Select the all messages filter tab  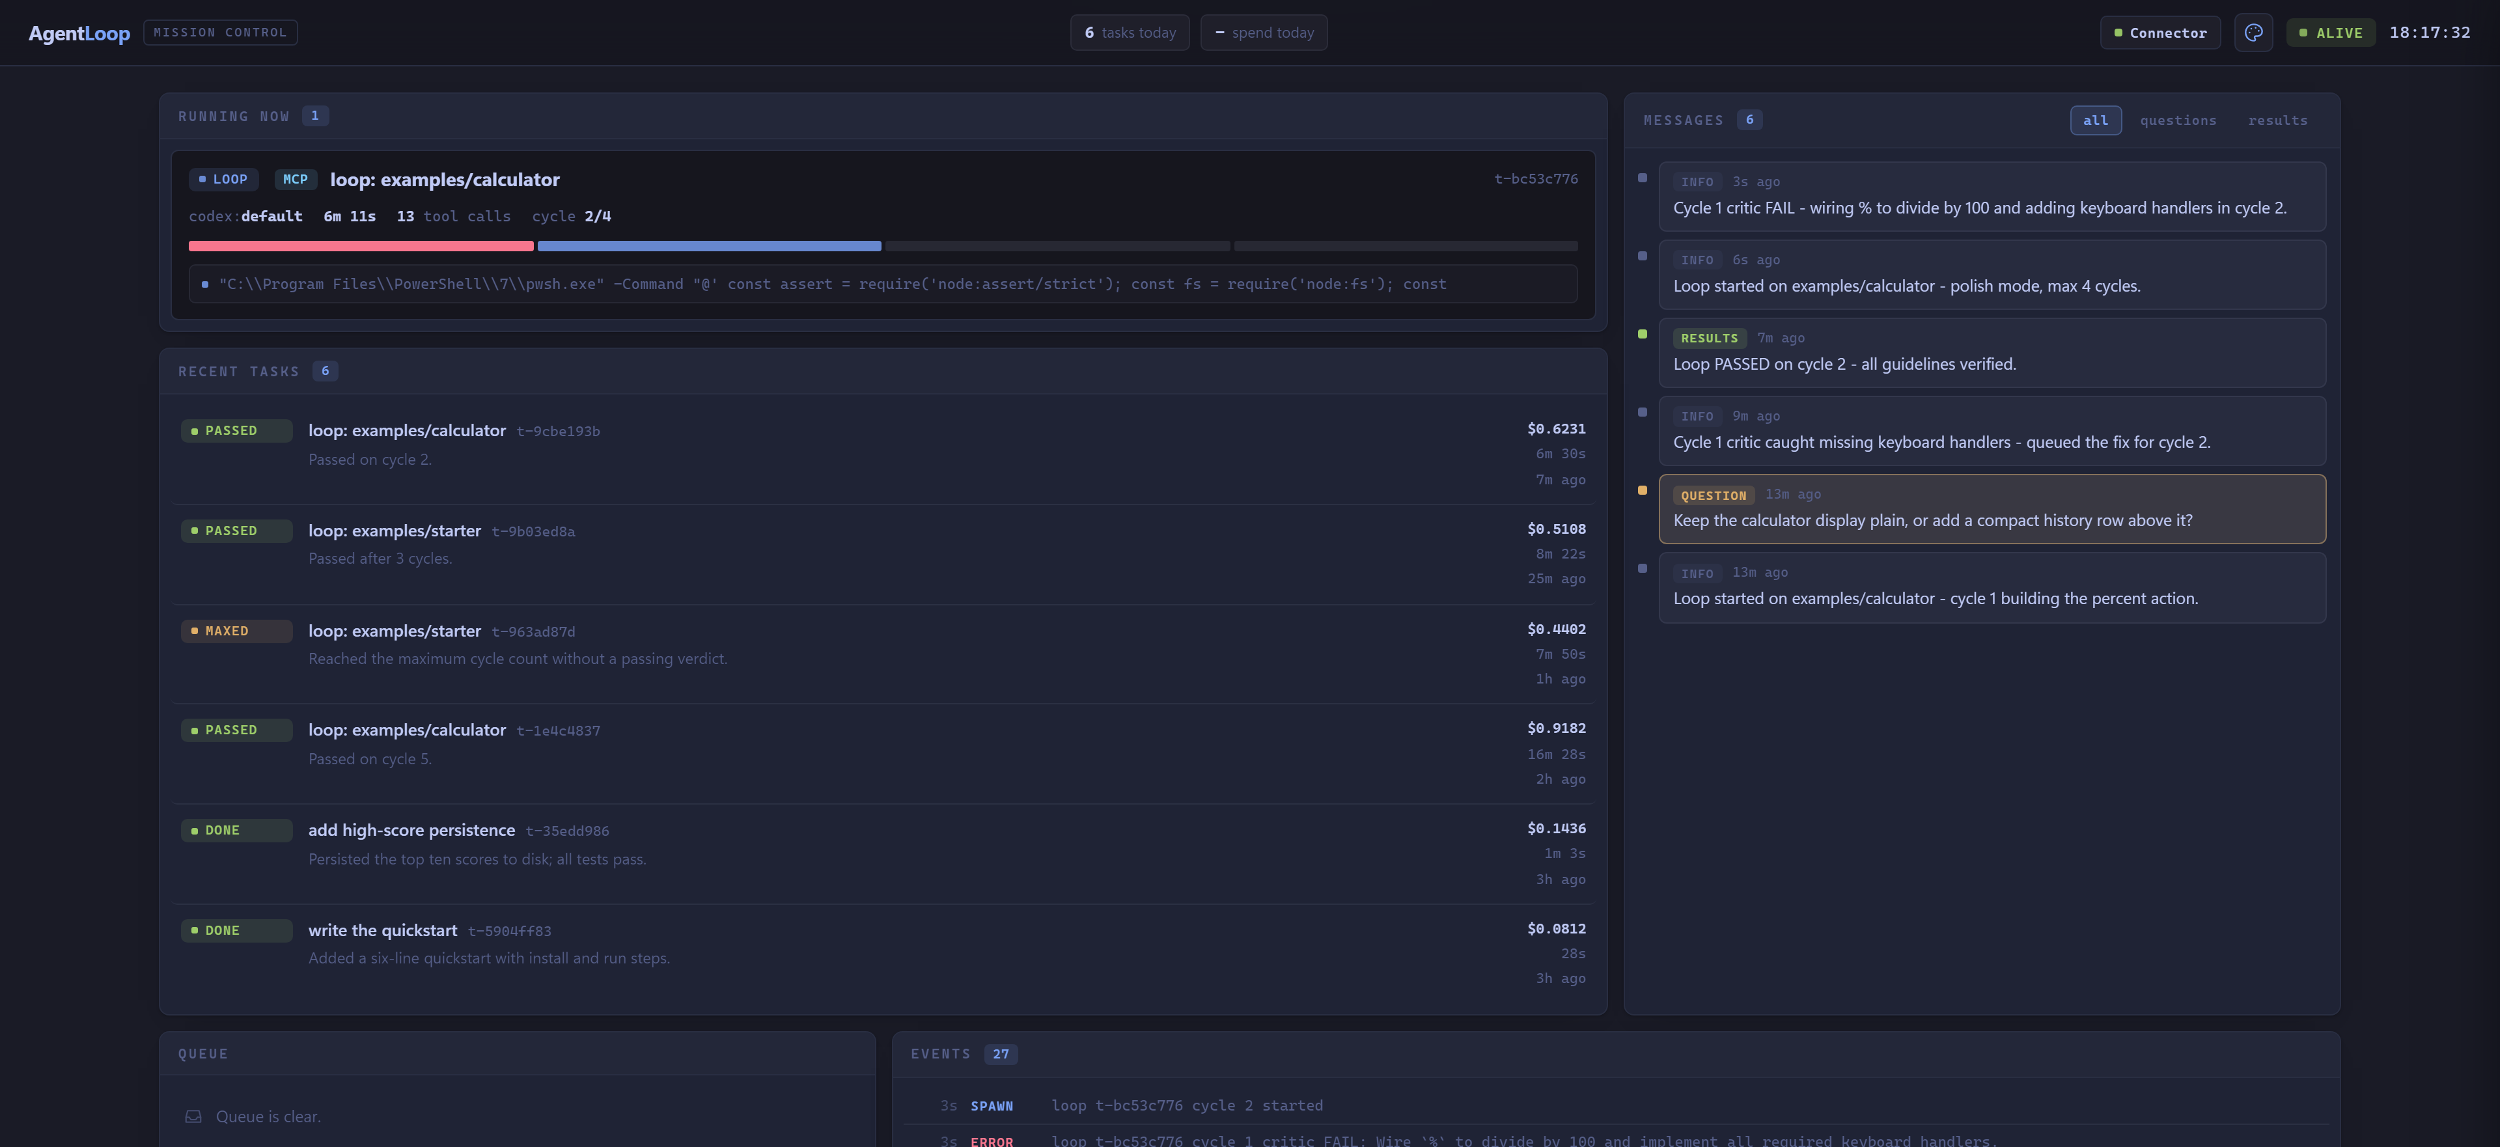click(x=2095, y=120)
